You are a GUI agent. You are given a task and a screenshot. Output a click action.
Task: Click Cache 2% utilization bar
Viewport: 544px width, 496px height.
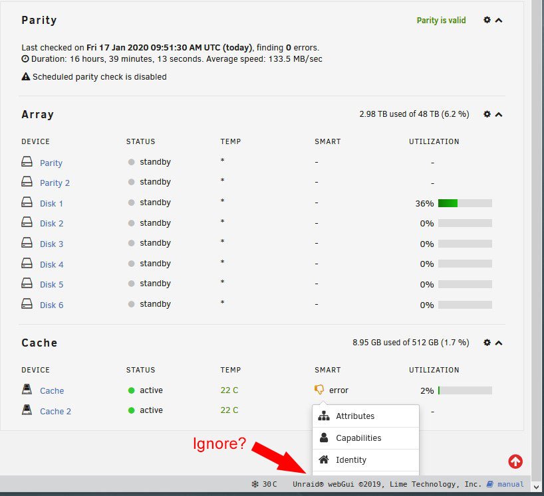[x=465, y=390]
